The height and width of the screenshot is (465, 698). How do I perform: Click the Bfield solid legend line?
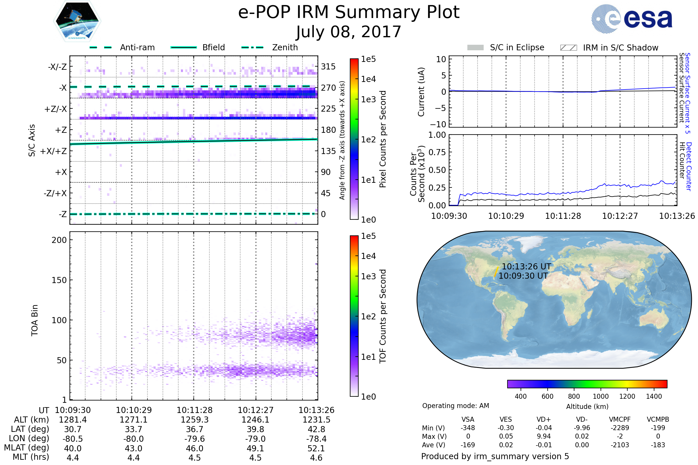click(x=184, y=47)
